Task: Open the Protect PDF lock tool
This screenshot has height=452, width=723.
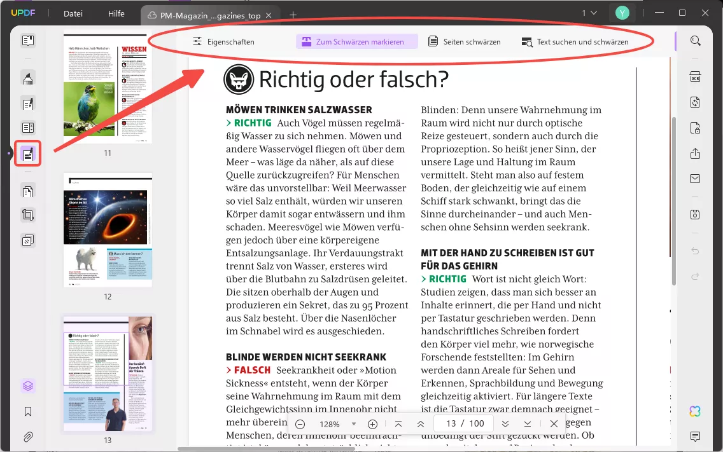Action: coord(696,128)
